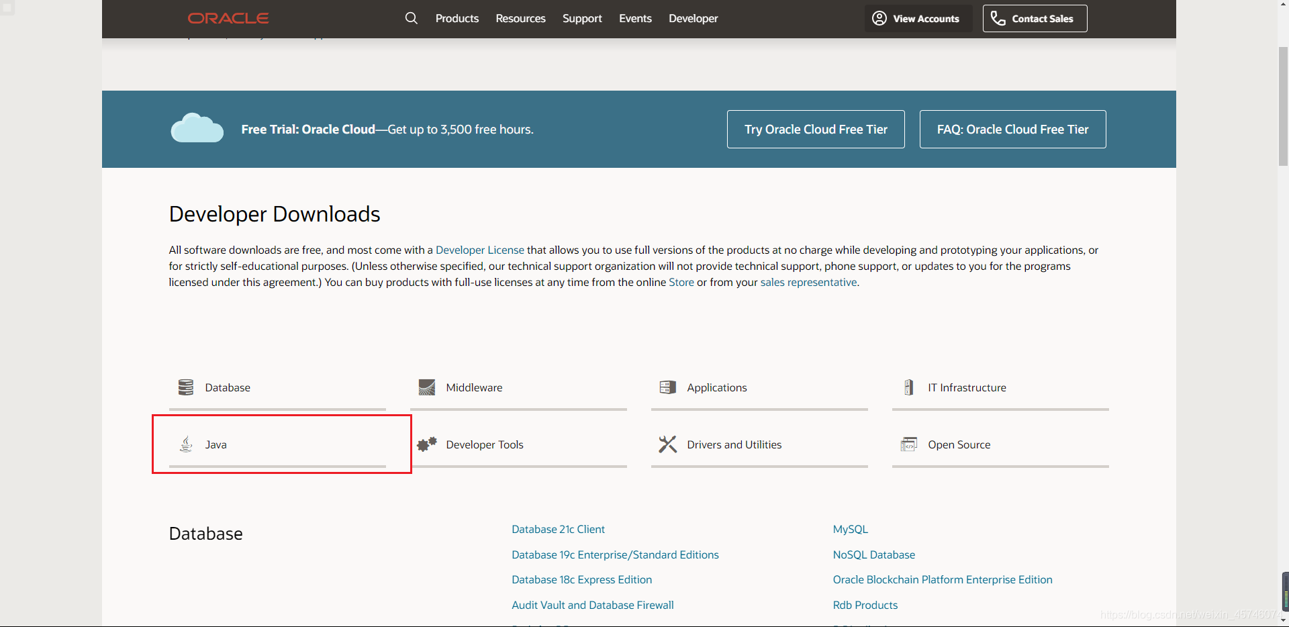Open the Developer License link
This screenshot has height=627, width=1289.
(x=480, y=250)
